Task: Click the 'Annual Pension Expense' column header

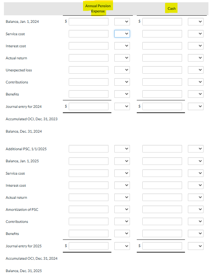Action: [x=98, y=8]
